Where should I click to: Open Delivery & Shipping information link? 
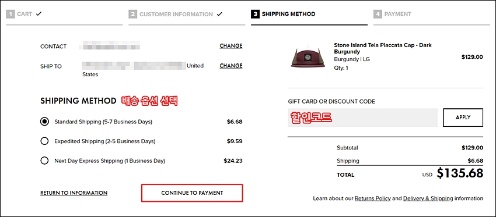pyautogui.click(x=428, y=199)
